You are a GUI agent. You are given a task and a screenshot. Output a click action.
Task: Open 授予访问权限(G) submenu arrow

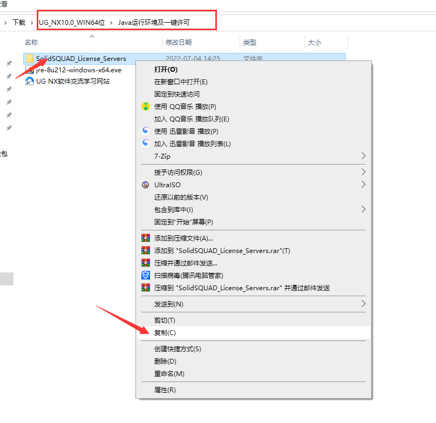click(363, 172)
